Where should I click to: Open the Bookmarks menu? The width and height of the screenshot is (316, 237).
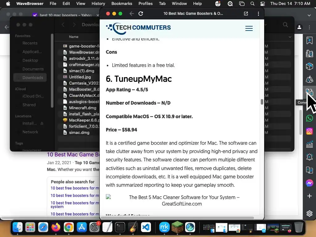tap(122, 3)
